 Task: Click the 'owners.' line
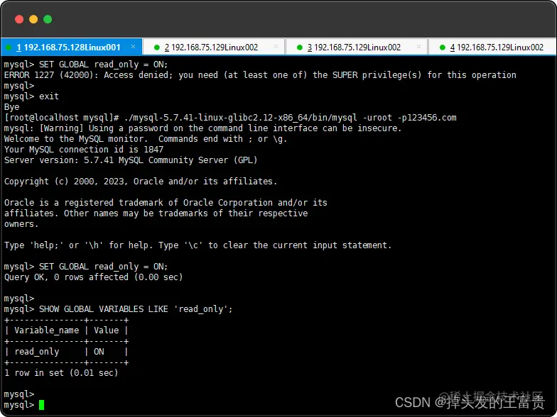tap(21, 224)
